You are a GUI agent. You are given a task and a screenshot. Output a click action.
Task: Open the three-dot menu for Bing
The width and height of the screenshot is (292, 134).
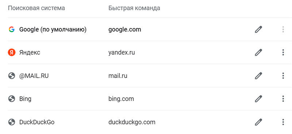click(x=283, y=99)
